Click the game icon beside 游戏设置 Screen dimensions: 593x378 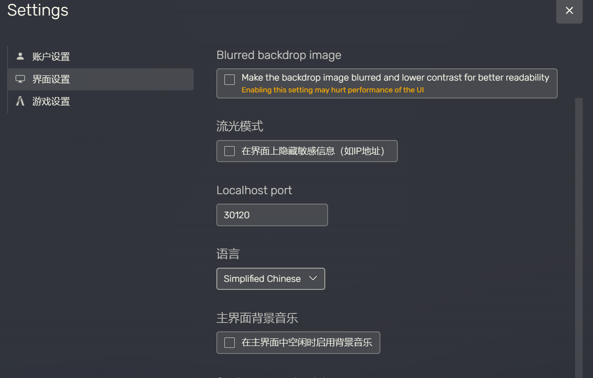[x=20, y=101]
